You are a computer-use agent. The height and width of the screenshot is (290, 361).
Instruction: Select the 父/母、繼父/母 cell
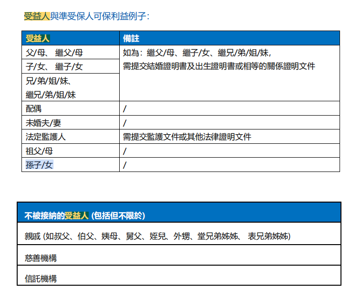point(54,53)
